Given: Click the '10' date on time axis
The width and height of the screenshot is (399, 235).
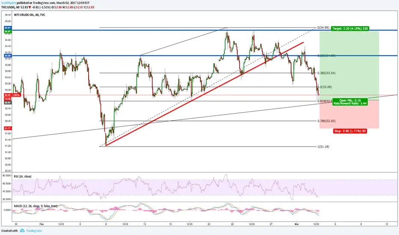Looking at the screenshot, I should (387, 224).
